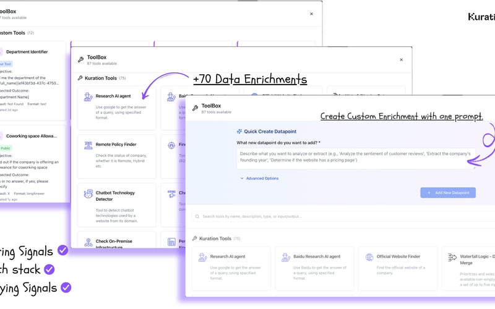The width and height of the screenshot is (495, 309).
Task: Click 'Find the official website of a company' description
Action: [x=400, y=270]
